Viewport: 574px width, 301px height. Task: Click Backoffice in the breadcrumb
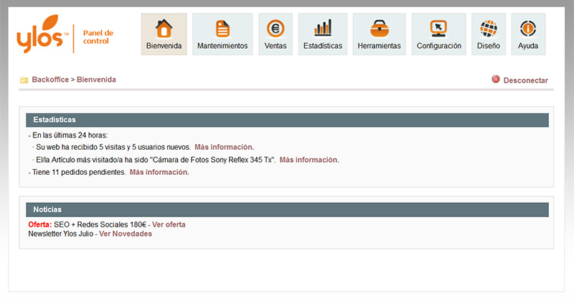pyautogui.click(x=50, y=80)
